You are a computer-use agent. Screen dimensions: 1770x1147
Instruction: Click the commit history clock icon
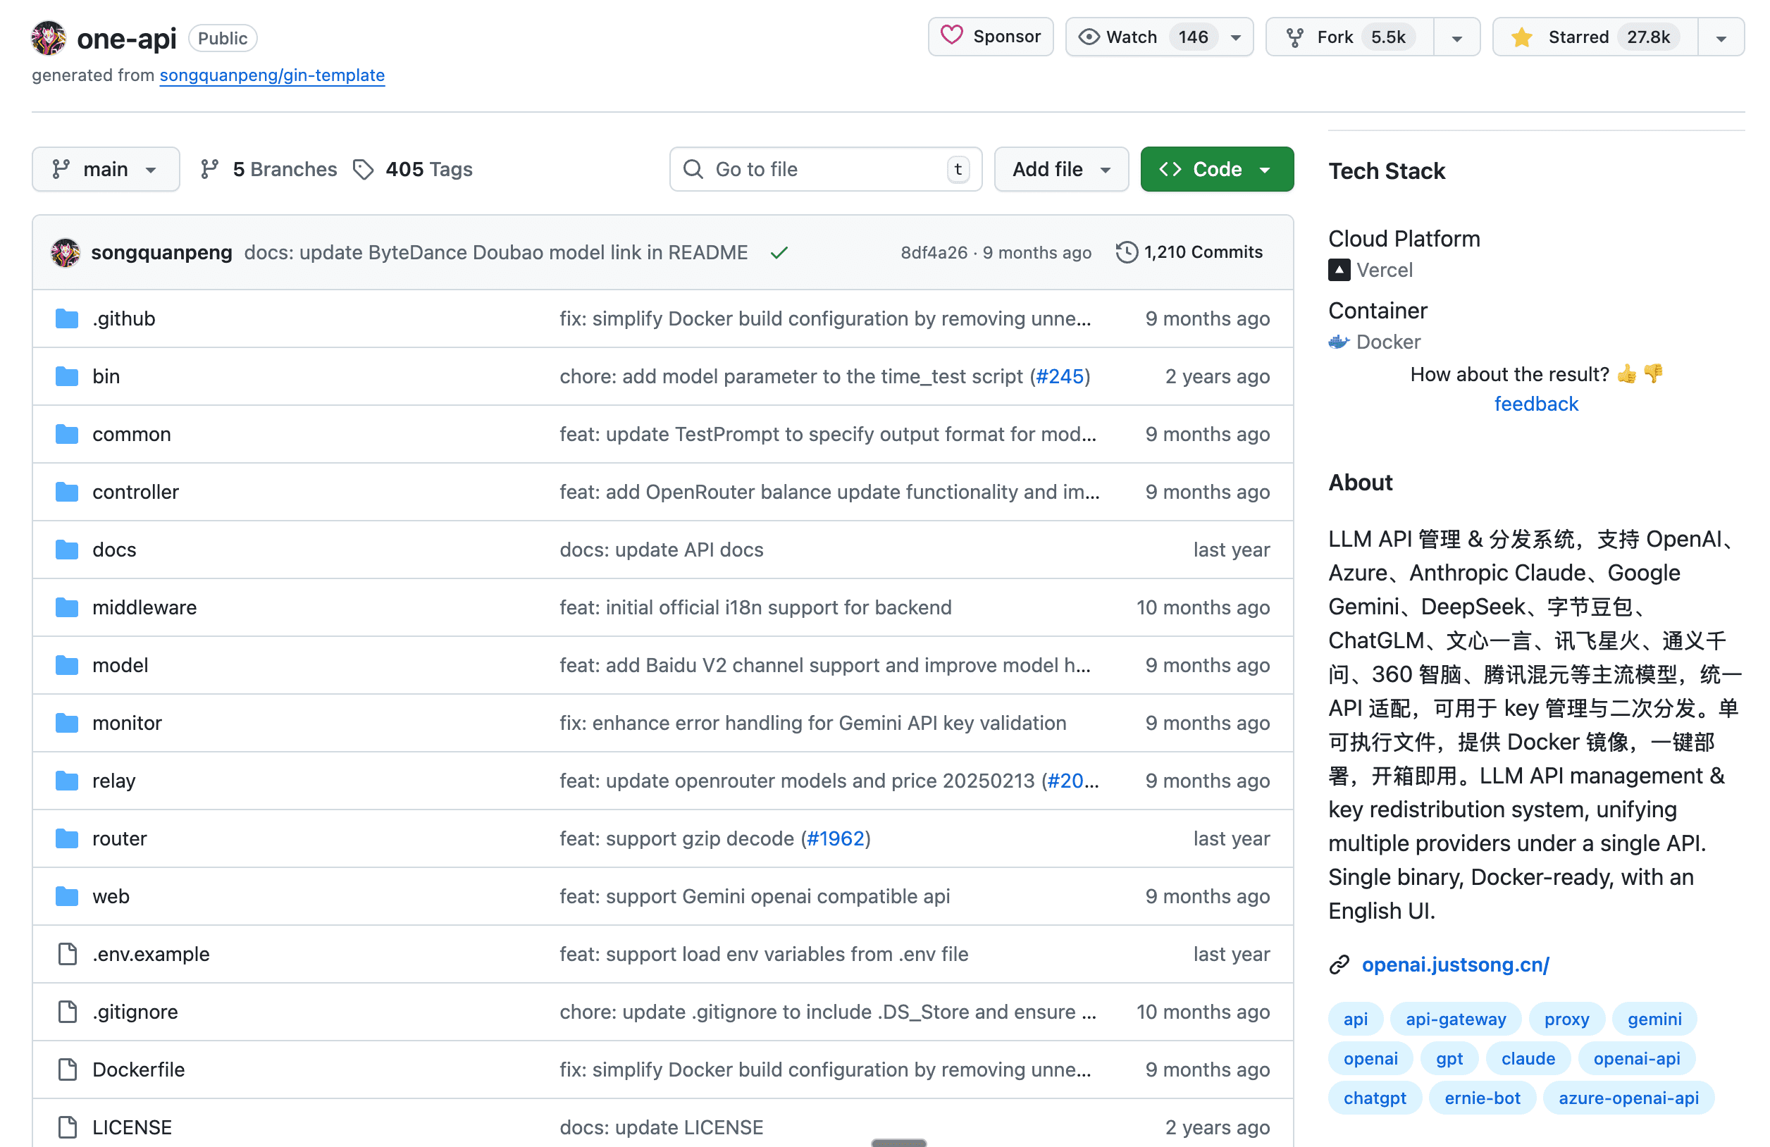[1126, 252]
